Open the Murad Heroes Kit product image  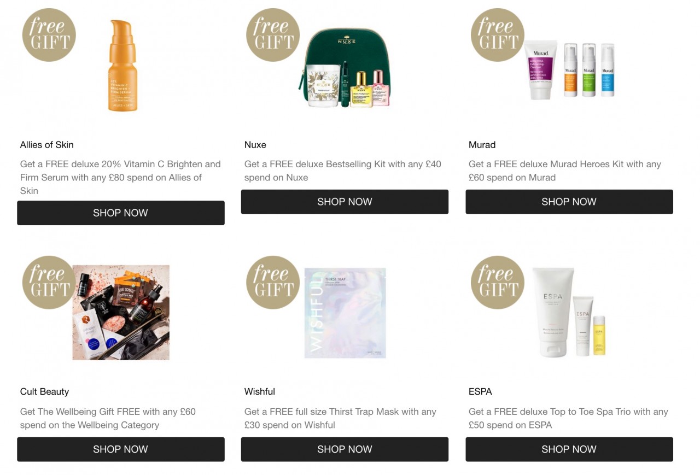[569, 69]
